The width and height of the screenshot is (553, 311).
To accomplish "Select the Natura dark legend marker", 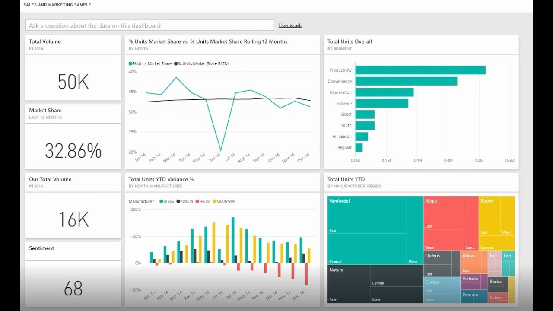I will point(178,202).
